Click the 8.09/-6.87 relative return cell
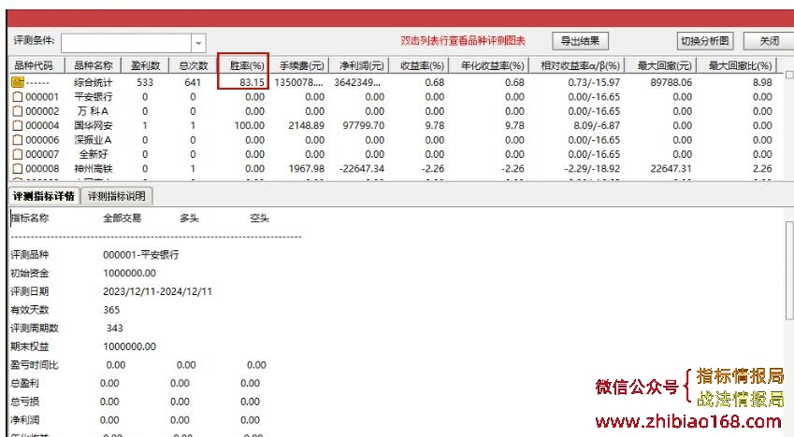The width and height of the screenshot is (794, 437). (597, 125)
